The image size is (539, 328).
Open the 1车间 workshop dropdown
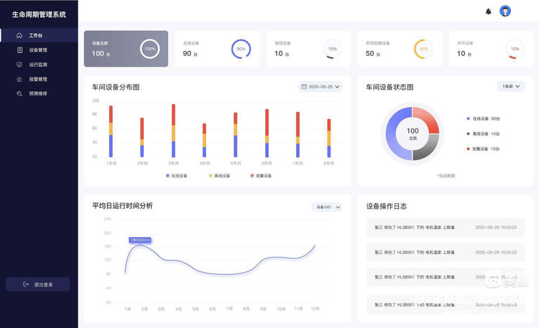(510, 86)
